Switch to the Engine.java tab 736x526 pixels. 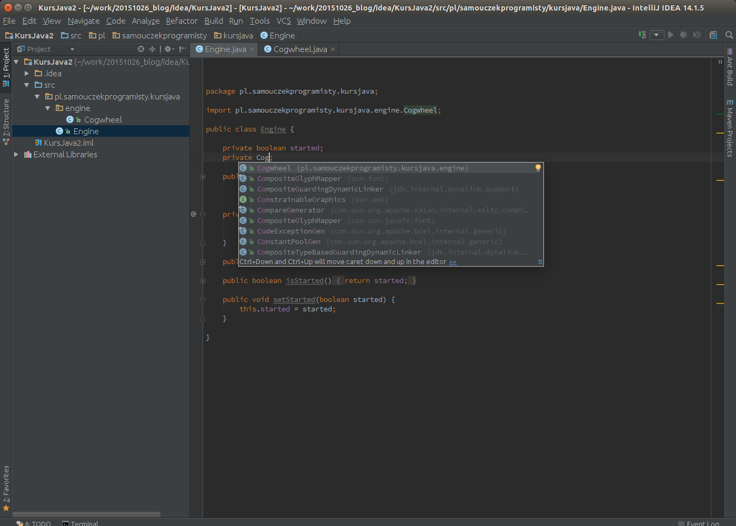(x=225, y=49)
